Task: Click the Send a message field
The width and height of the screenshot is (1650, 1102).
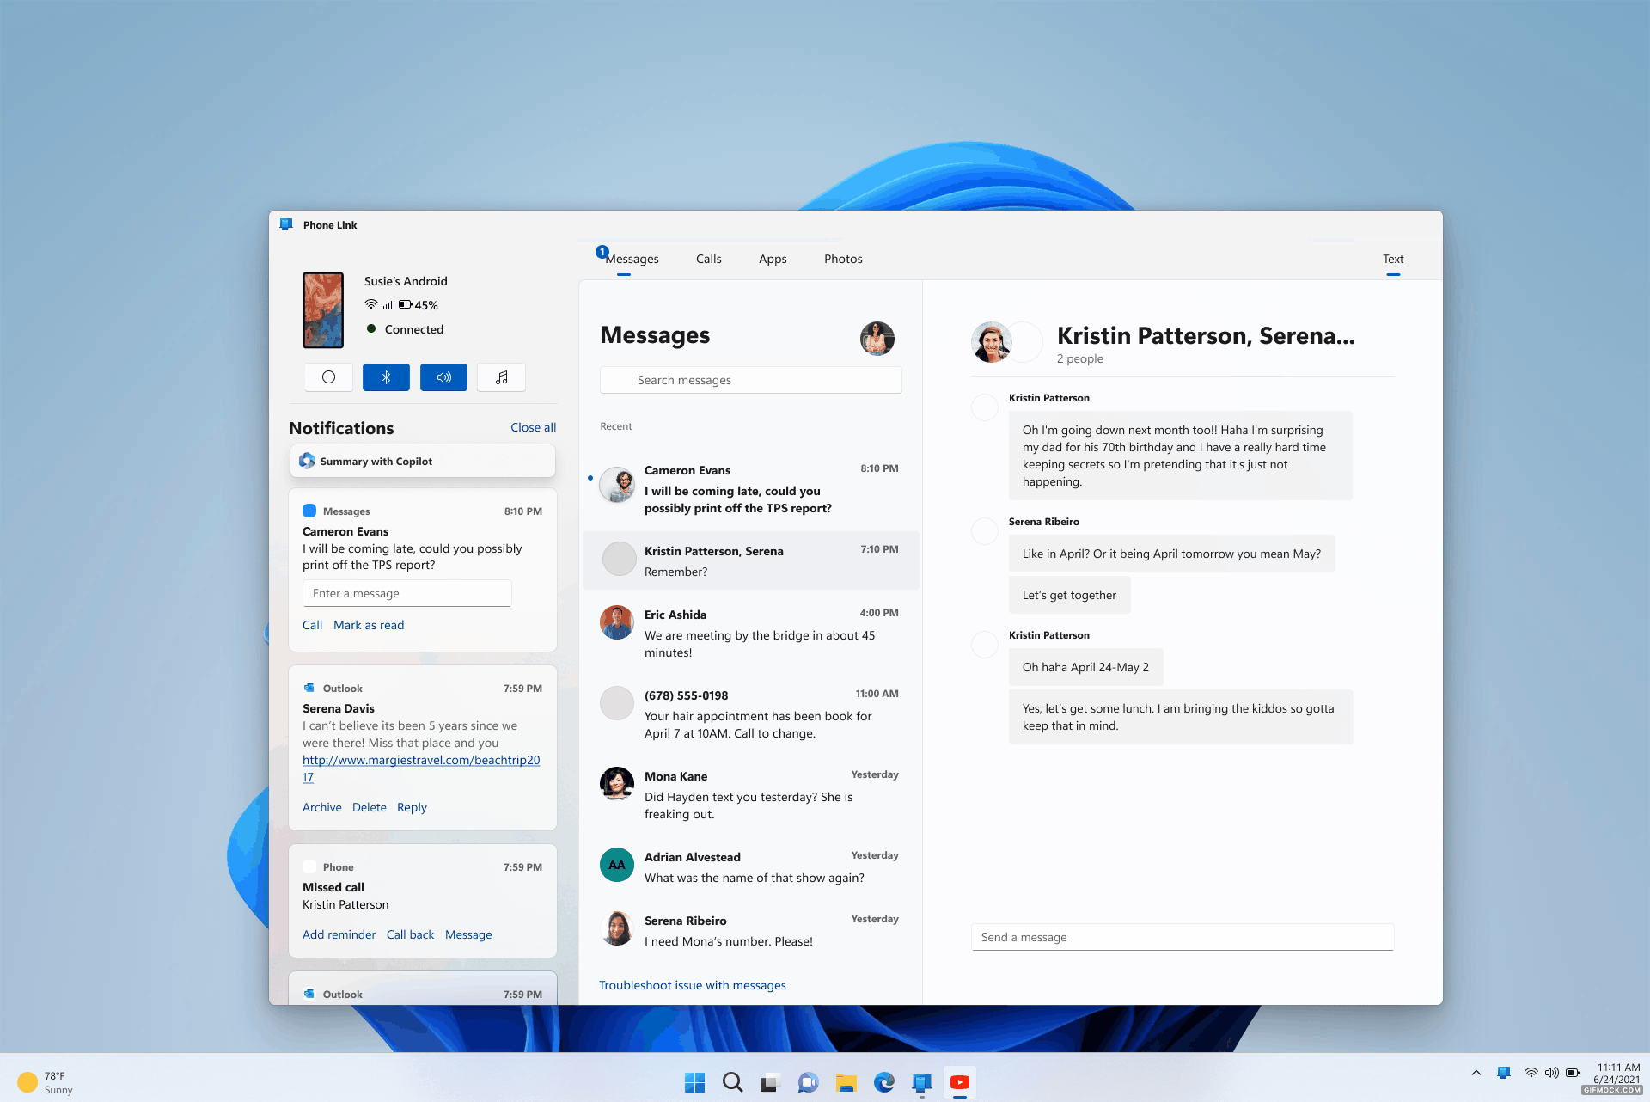Action: pos(1182,937)
